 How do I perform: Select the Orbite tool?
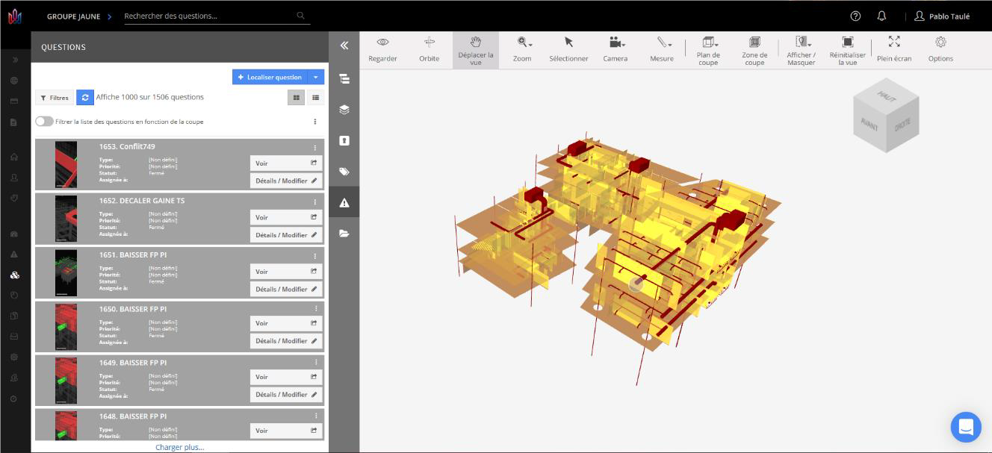click(x=429, y=49)
